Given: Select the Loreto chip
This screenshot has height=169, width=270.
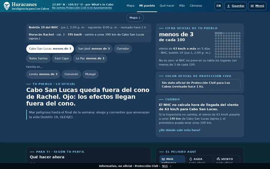Looking at the screenshot, I should [x=43, y=74].
